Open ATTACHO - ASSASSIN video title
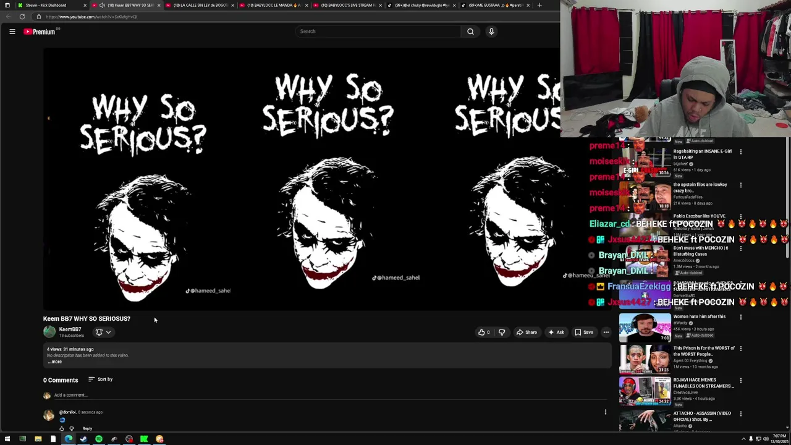 coord(702,417)
